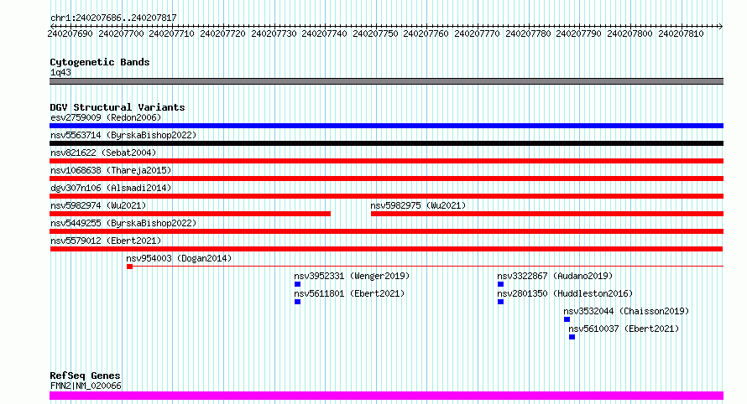Click ruler position 240207710
The height and width of the screenshot is (404, 747).
[171, 34]
